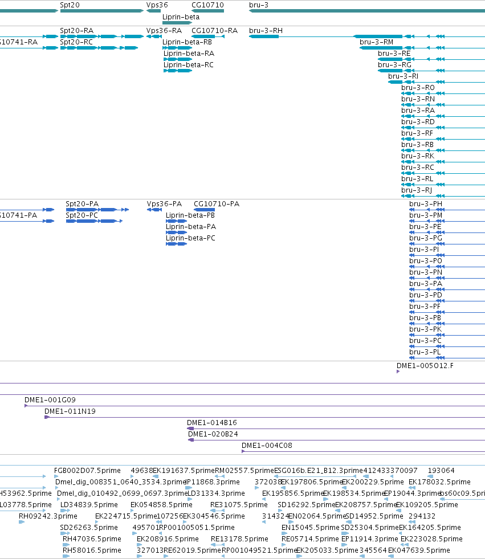Select transcript bru-3-RI

403,76
